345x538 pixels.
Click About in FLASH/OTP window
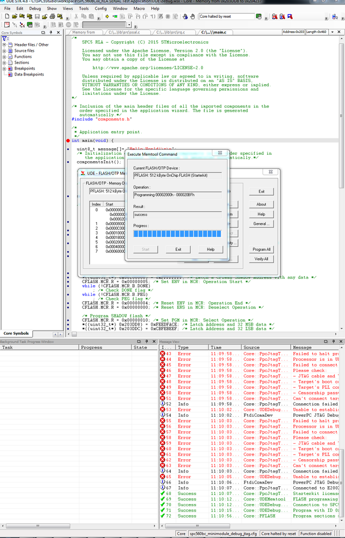(x=261, y=204)
